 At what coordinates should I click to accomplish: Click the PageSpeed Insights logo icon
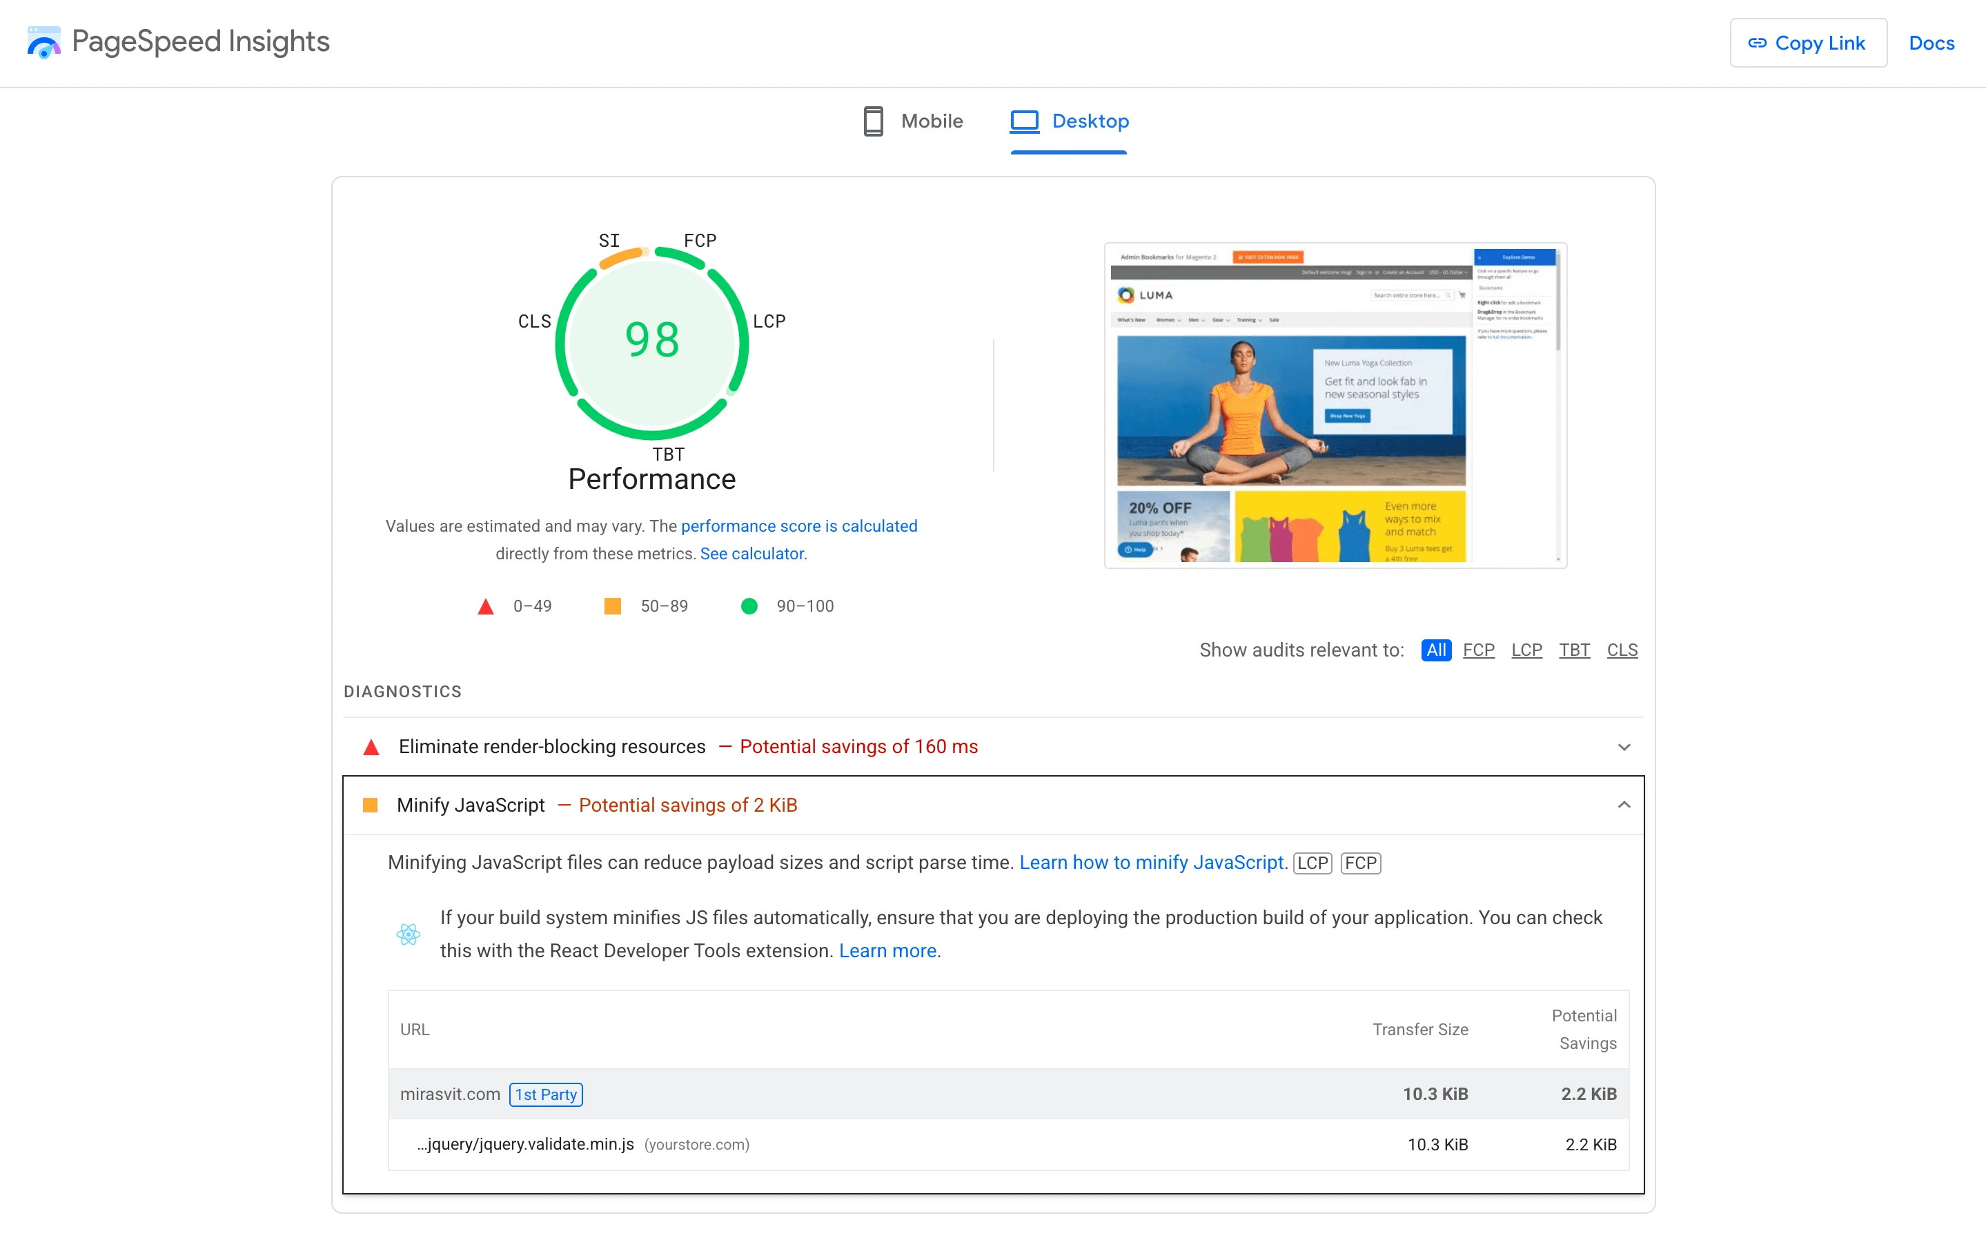tap(44, 42)
